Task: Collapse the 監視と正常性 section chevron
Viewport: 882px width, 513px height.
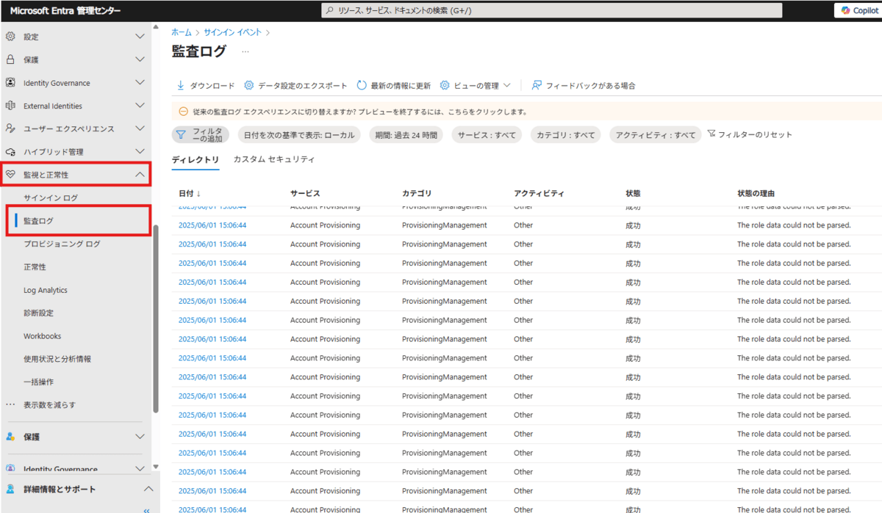Action: coord(140,175)
